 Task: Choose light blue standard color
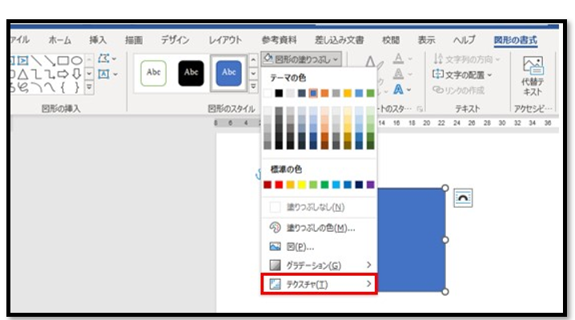336,184
